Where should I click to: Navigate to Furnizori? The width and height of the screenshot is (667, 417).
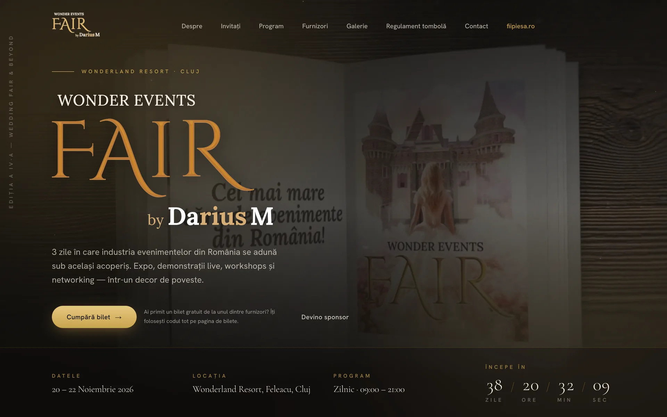[x=315, y=26]
